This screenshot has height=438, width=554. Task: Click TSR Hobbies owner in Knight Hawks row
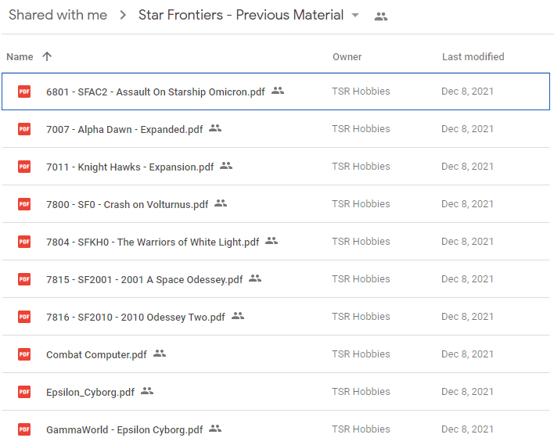(x=361, y=166)
